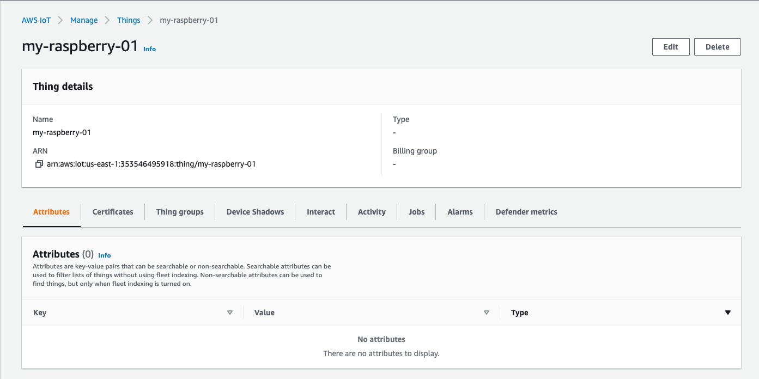Navigate to Manage breadcrumb link
The image size is (759, 379).
click(x=84, y=20)
